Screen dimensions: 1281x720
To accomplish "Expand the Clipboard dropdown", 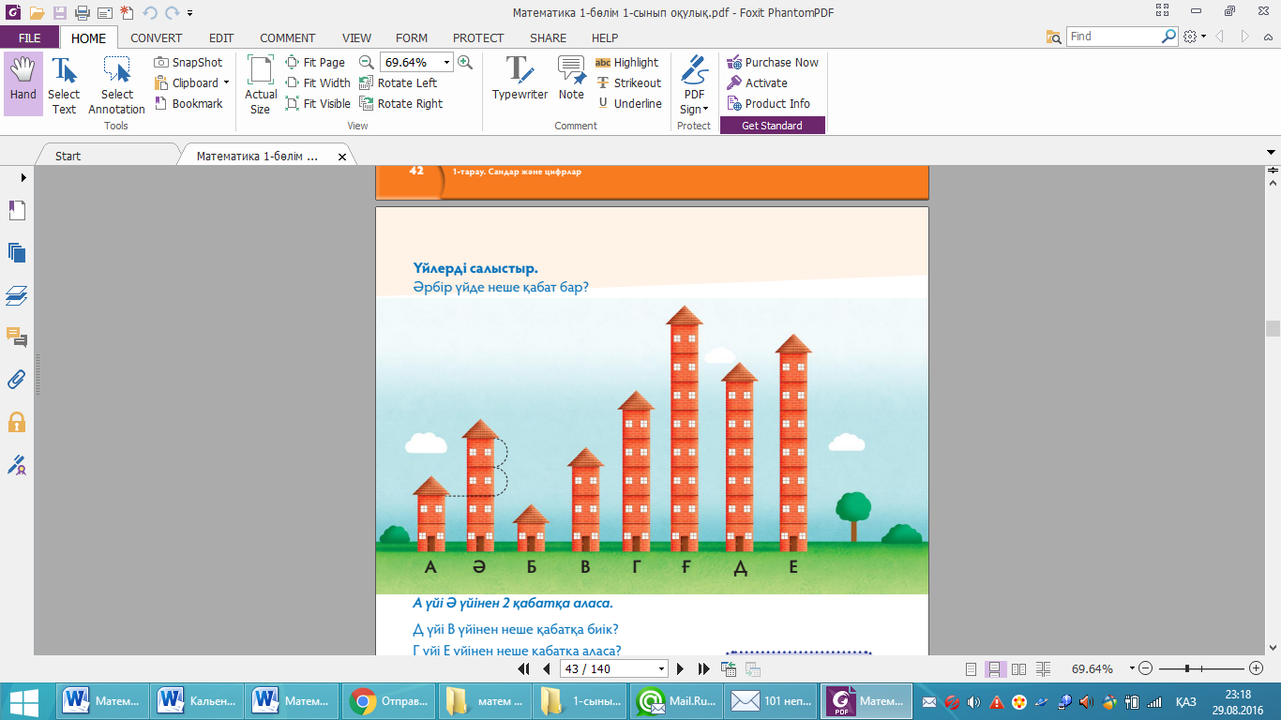I will click(x=226, y=83).
